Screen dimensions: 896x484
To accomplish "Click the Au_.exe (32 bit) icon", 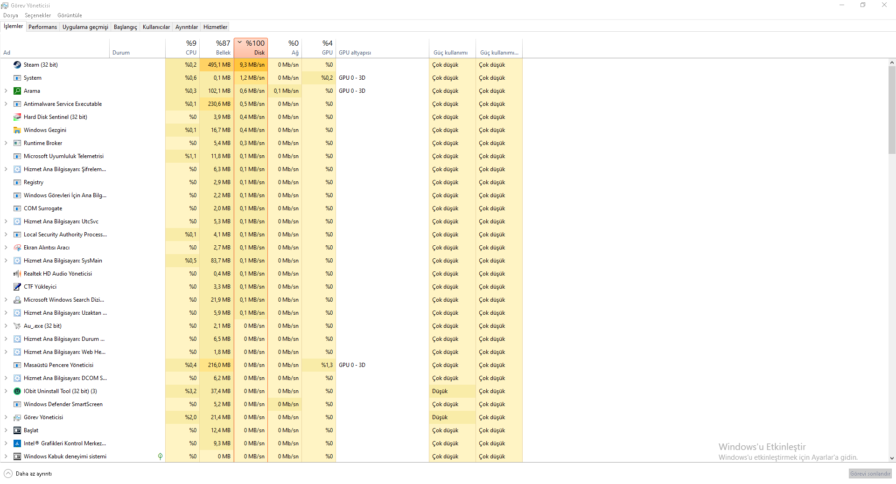I will pos(17,326).
